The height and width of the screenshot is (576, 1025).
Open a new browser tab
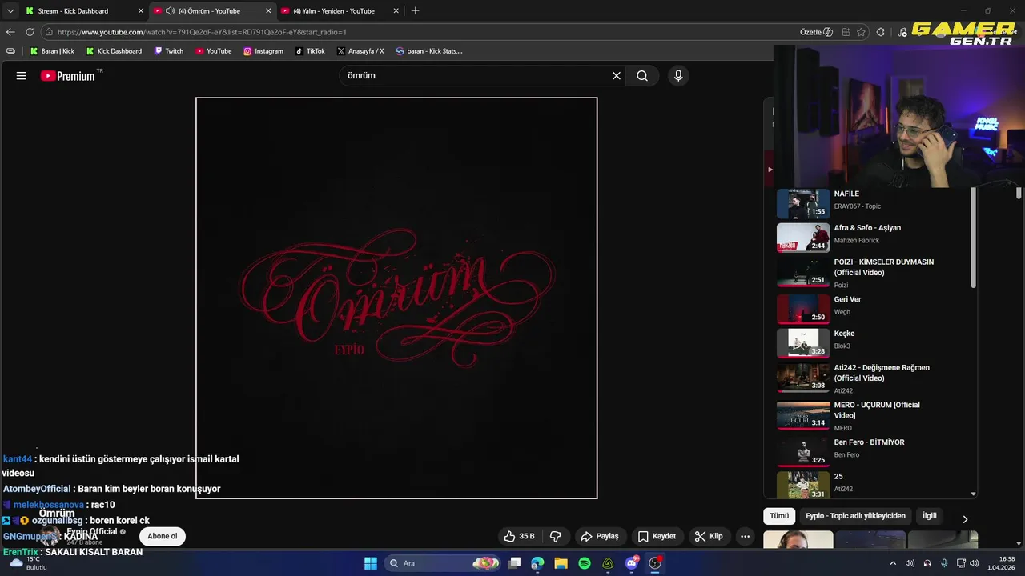pos(415,11)
